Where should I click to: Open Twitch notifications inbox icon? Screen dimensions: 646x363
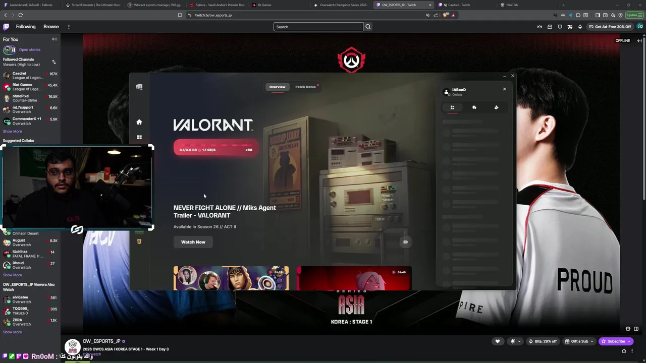click(x=550, y=27)
